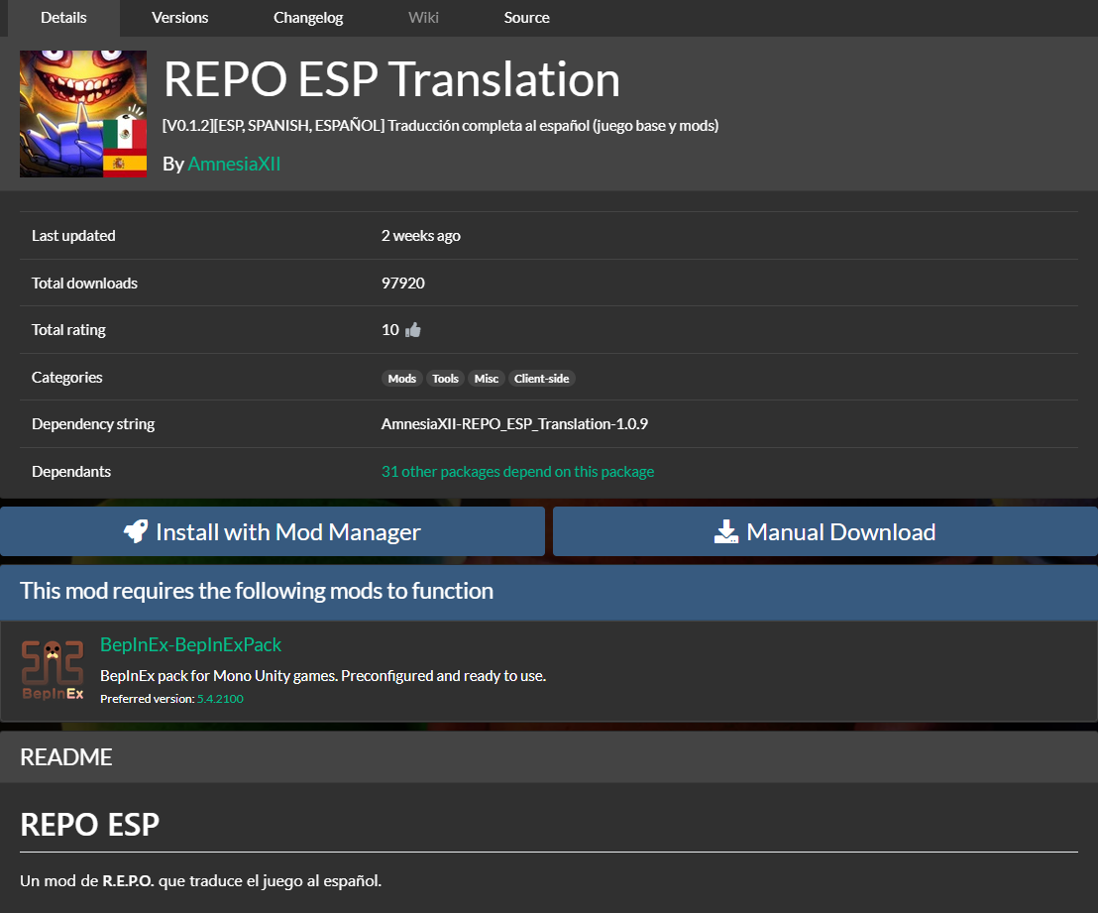Click the total rating value 10
This screenshot has width=1098, height=913.
[x=390, y=330]
